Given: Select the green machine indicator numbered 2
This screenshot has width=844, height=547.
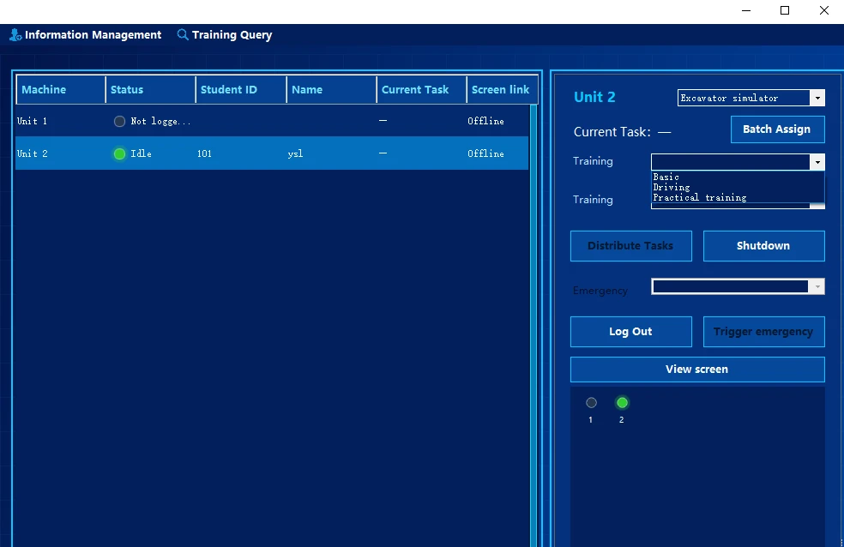Looking at the screenshot, I should coord(622,402).
